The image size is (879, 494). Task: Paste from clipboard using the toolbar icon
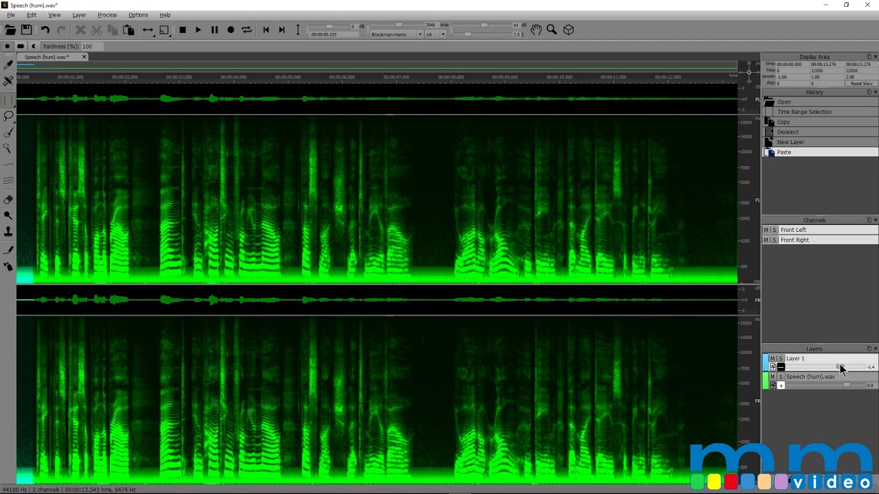(128, 30)
